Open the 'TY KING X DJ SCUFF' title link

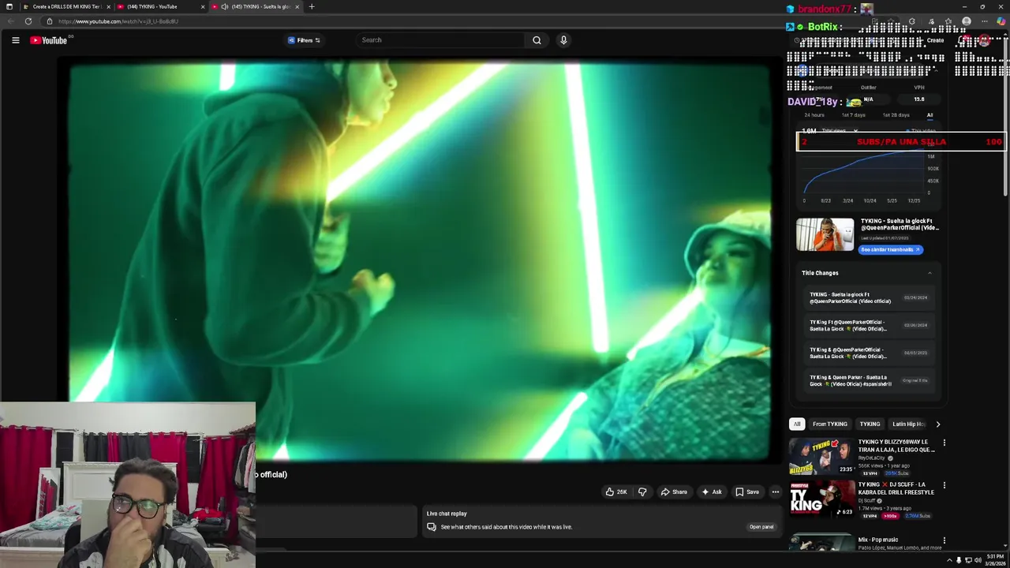pyautogui.click(x=896, y=488)
